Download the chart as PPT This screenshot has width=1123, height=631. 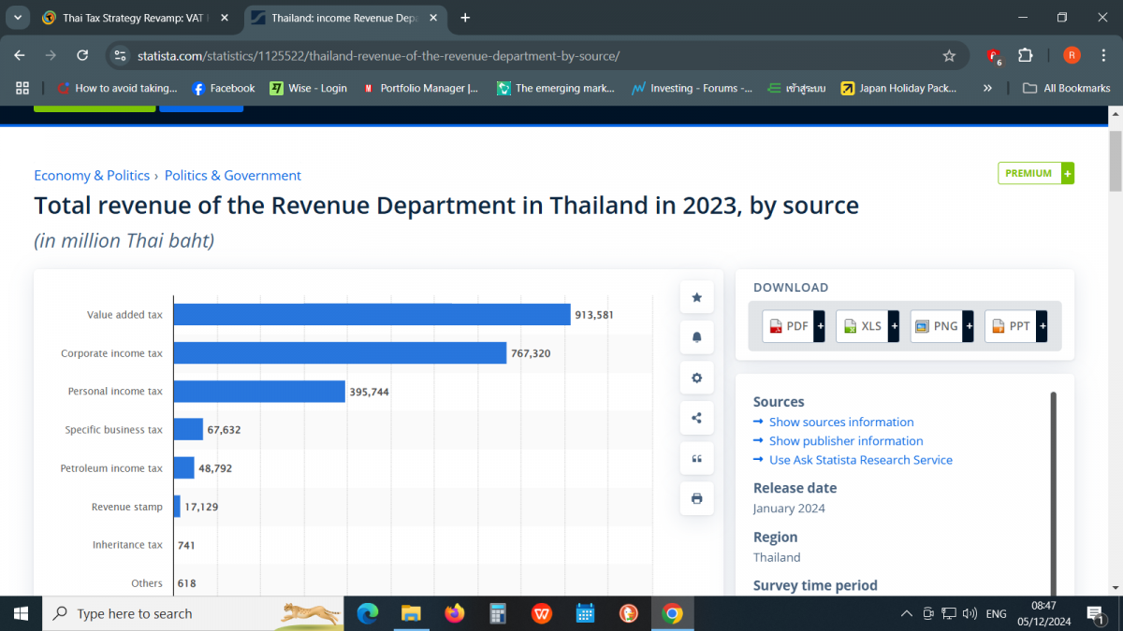(1016, 326)
